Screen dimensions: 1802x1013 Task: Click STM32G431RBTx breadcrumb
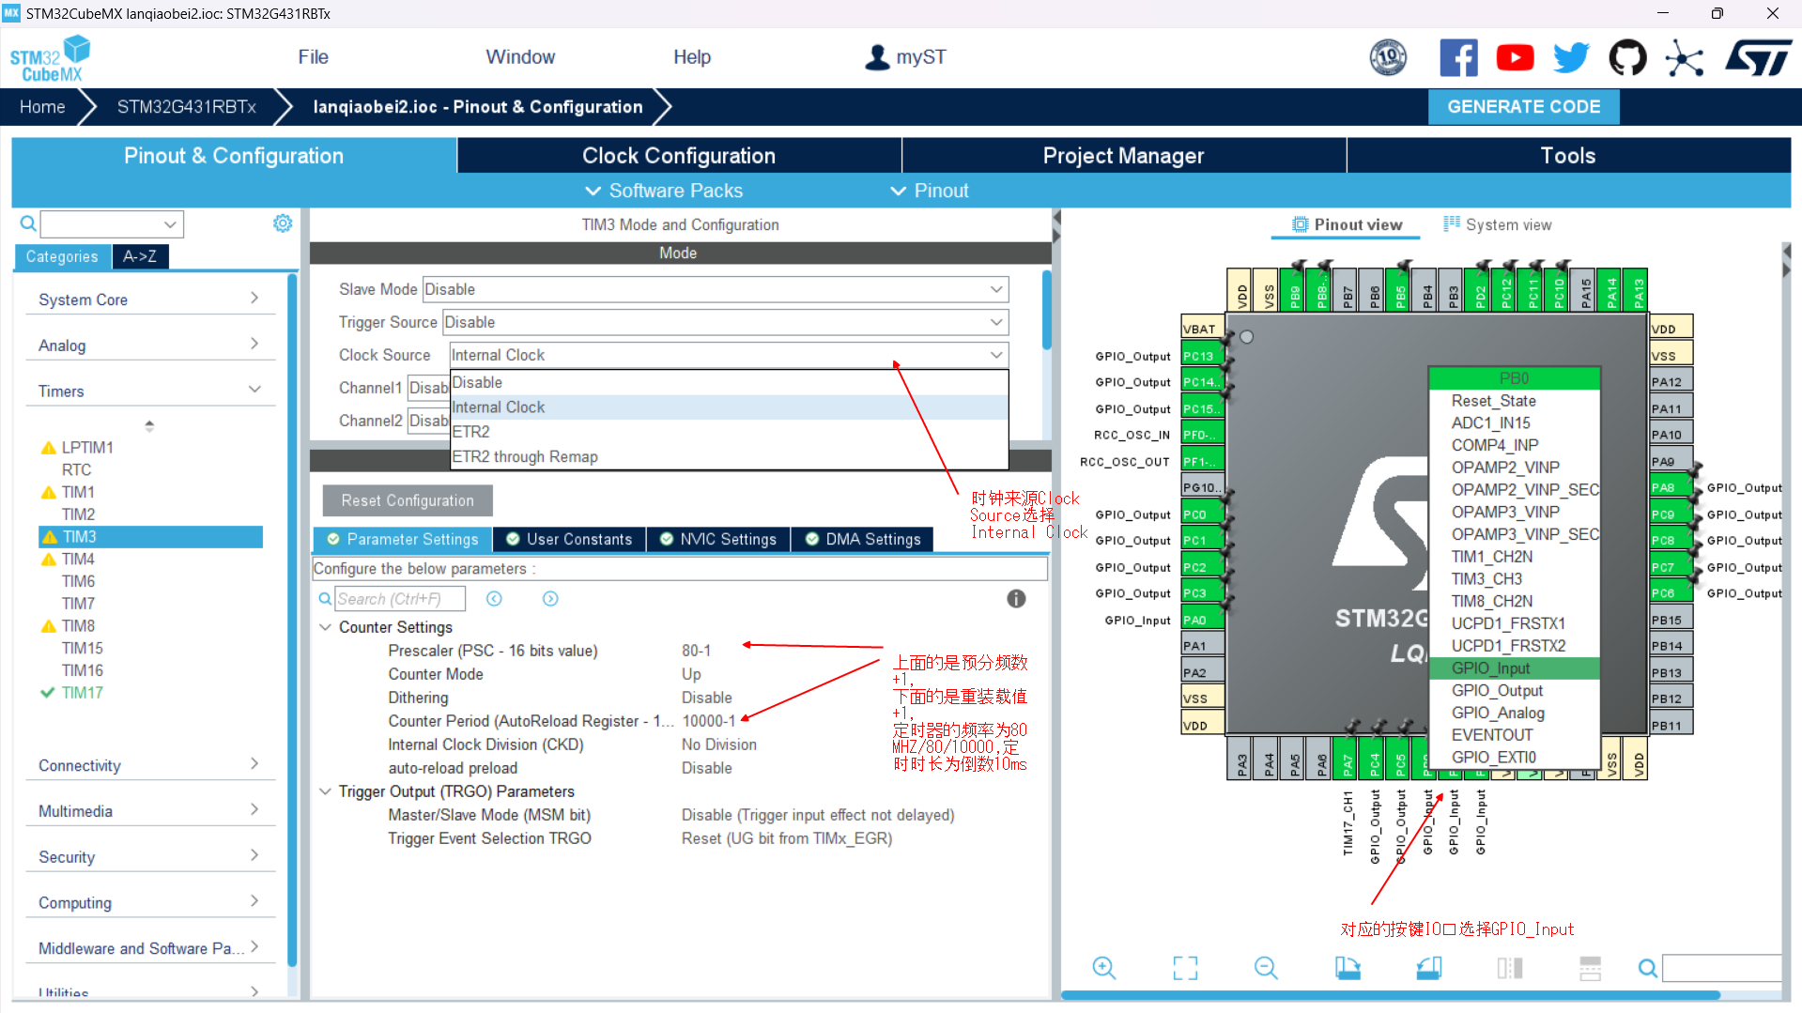(x=187, y=107)
